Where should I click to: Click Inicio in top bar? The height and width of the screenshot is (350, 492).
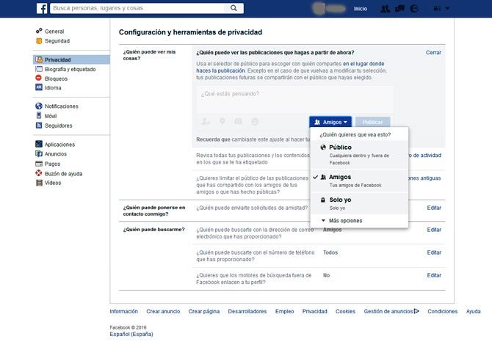(x=361, y=9)
